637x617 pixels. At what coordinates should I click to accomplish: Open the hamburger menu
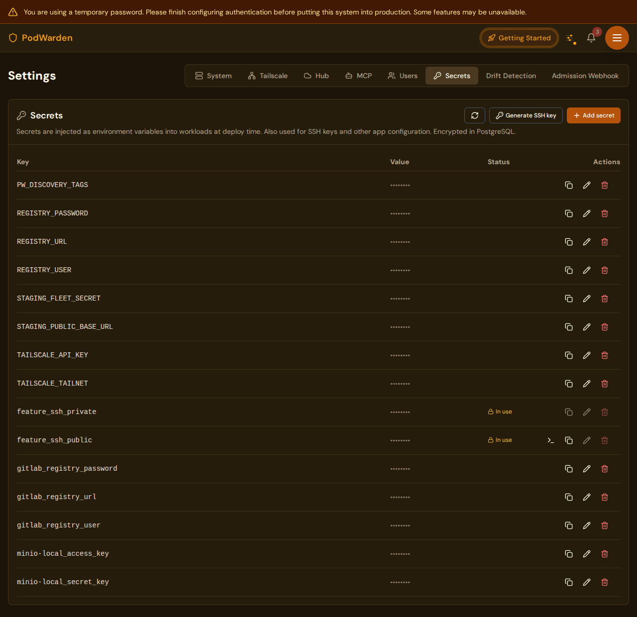(x=617, y=37)
